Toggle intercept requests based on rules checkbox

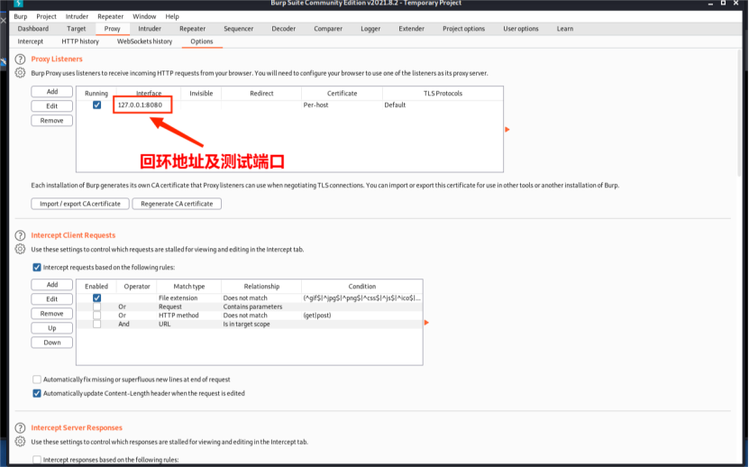click(37, 267)
